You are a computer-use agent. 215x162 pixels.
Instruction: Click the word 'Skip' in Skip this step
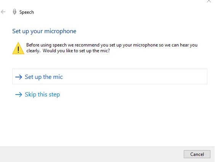(30, 95)
